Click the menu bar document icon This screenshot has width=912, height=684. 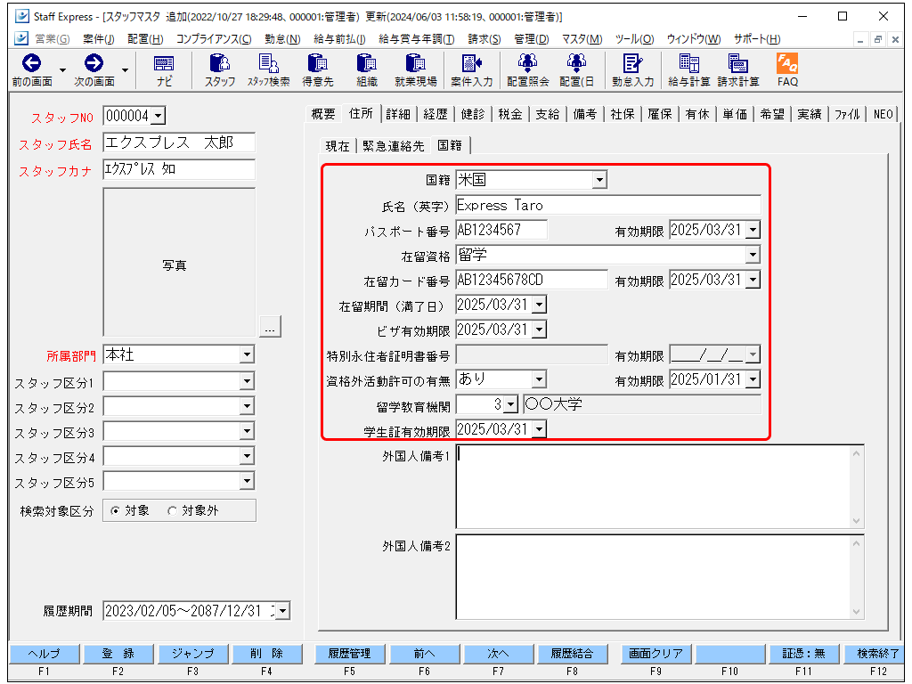pyautogui.click(x=21, y=38)
